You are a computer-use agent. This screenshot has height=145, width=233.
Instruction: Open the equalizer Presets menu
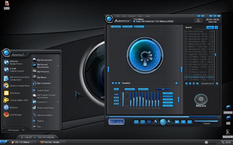(143, 89)
